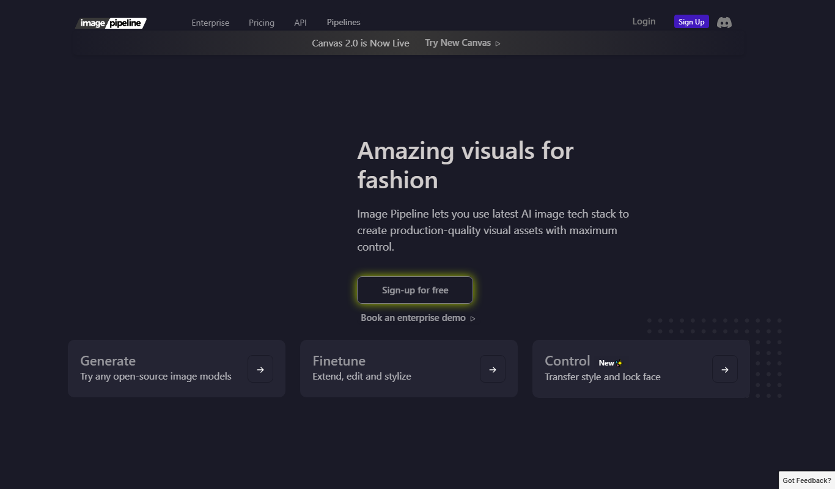Open the Discord icon link
The width and height of the screenshot is (835, 489).
point(724,23)
